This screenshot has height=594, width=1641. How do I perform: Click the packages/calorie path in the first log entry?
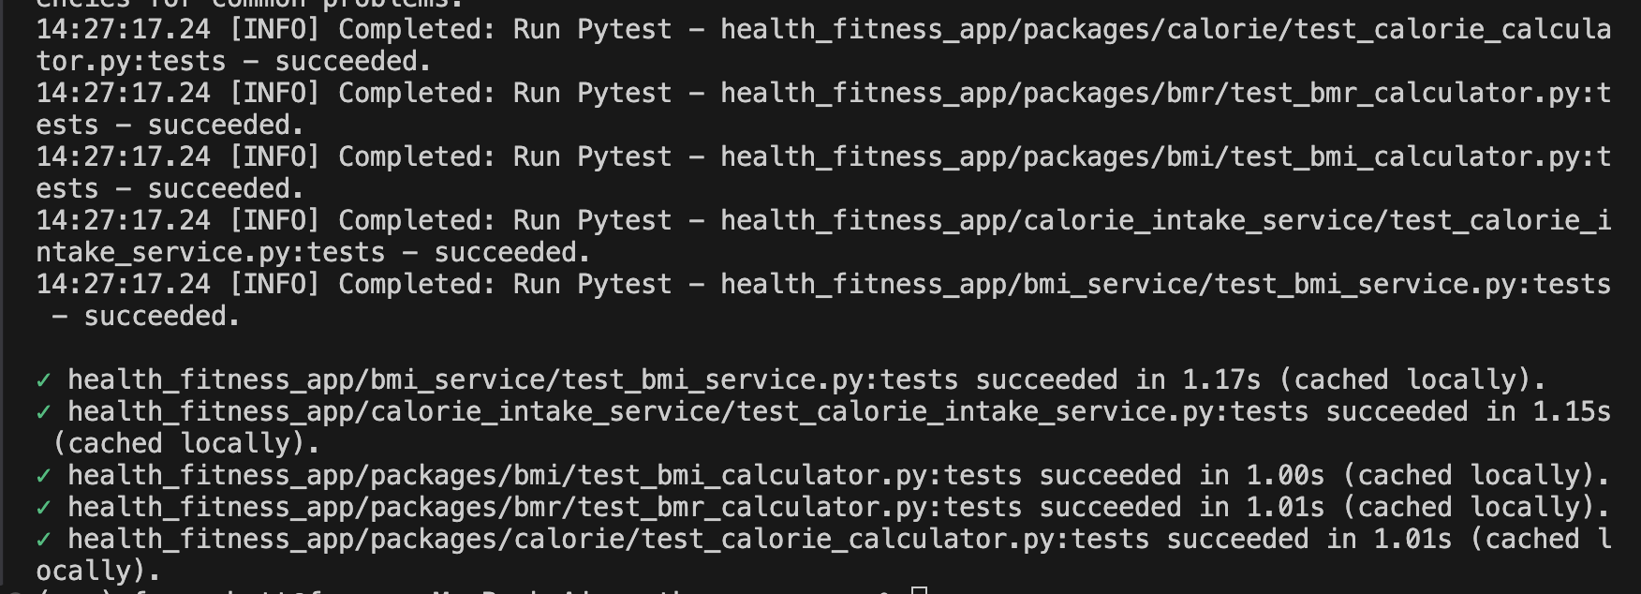point(1165,30)
